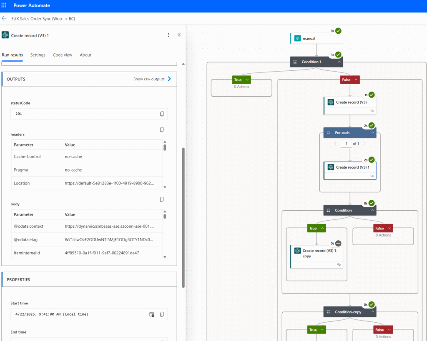Copy the statusCode value
The image size is (427, 341).
(x=162, y=114)
